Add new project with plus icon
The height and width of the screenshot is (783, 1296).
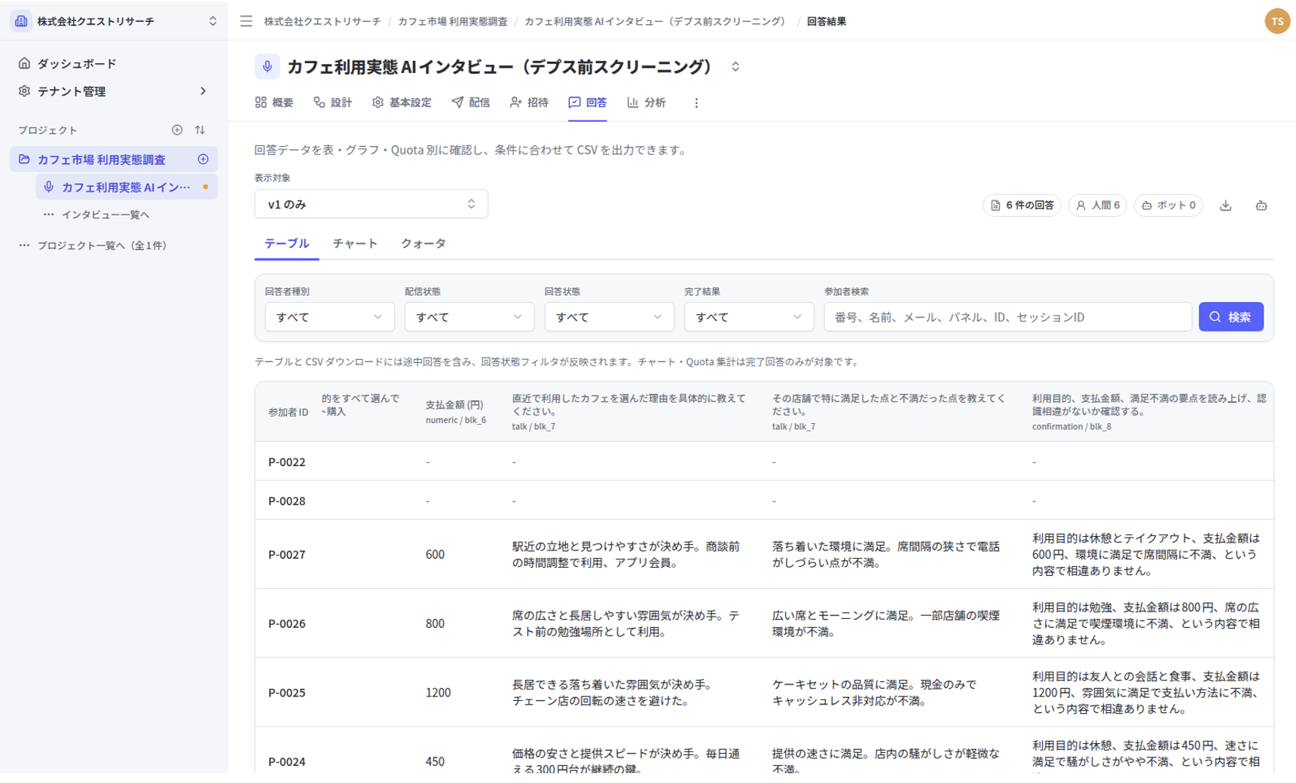[x=177, y=129]
